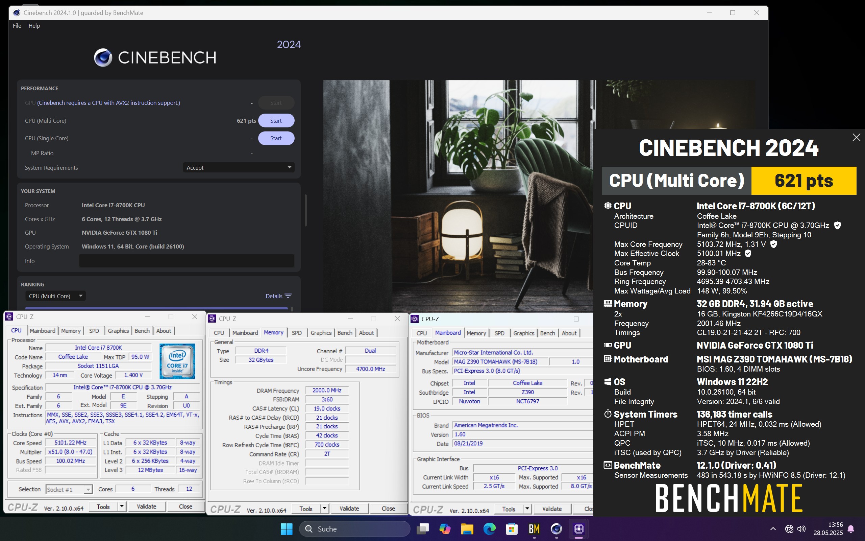Click the 621 pts yellow score badge
The height and width of the screenshot is (541, 865).
(804, 181)
